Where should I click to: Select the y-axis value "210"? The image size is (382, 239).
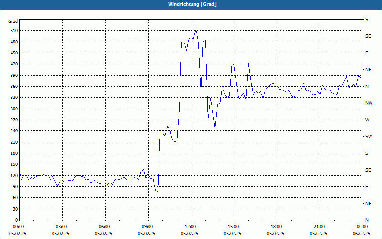pyautogui.click(x=14, y=142)
